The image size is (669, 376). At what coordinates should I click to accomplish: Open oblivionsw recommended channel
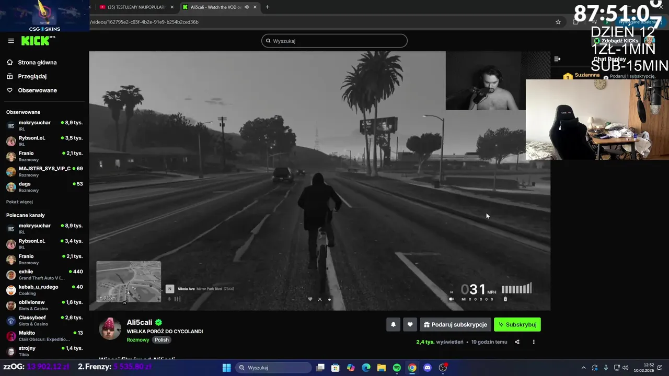pyautogui.click(x=44, y=305)
